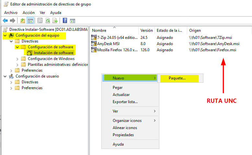
Task: Collapse the Configuración del equipo node
Action: pos(5,35)
